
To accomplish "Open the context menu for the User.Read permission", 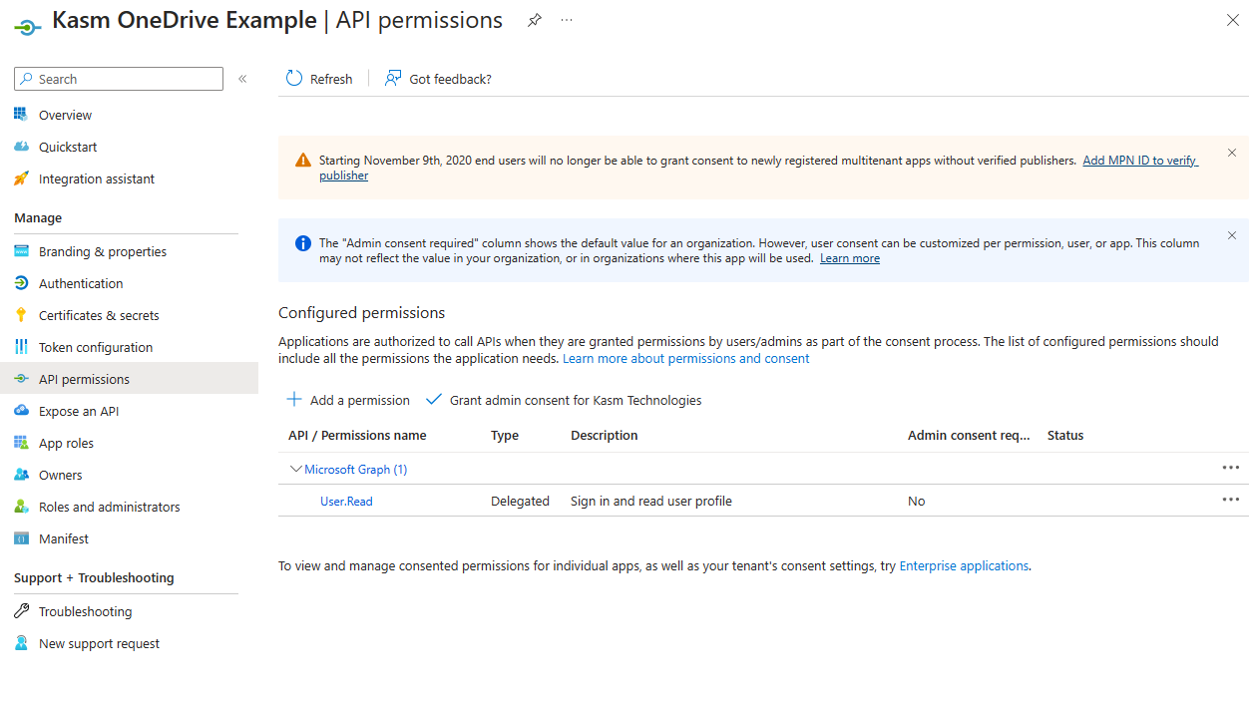I will (1230, 500).
